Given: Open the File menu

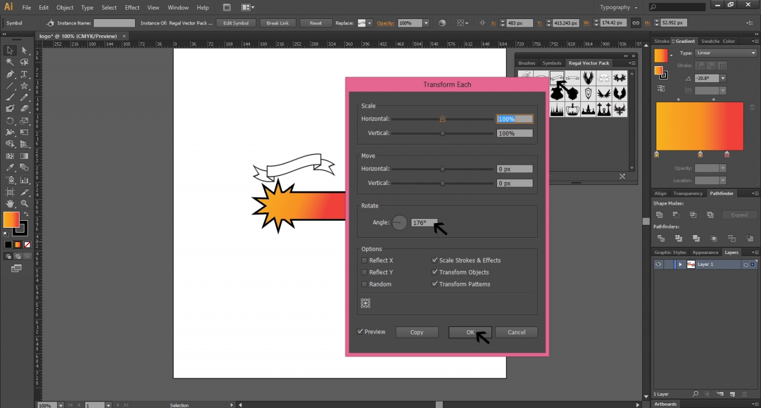Looking at the screenshot, I should [27, 8].
